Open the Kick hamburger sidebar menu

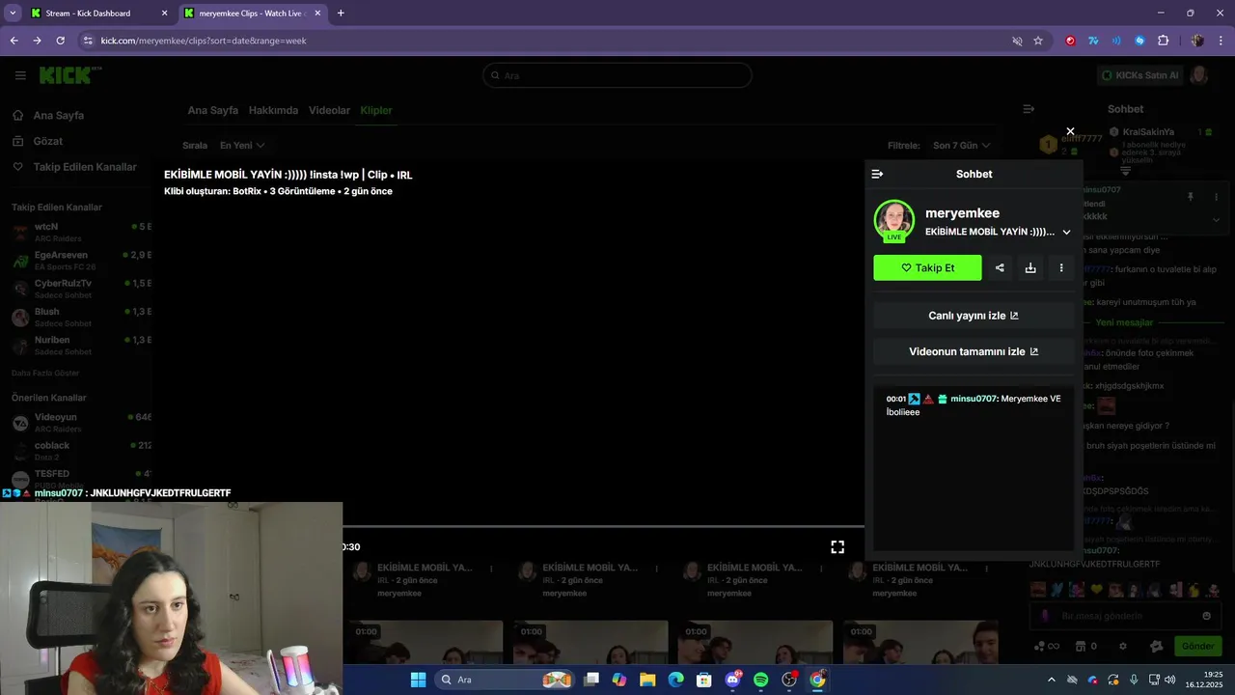point(20,75)
